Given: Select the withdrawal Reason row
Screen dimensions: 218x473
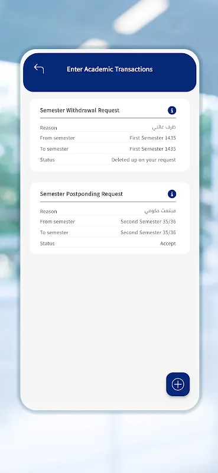Looking at the screenshot, I should (108, 128).
